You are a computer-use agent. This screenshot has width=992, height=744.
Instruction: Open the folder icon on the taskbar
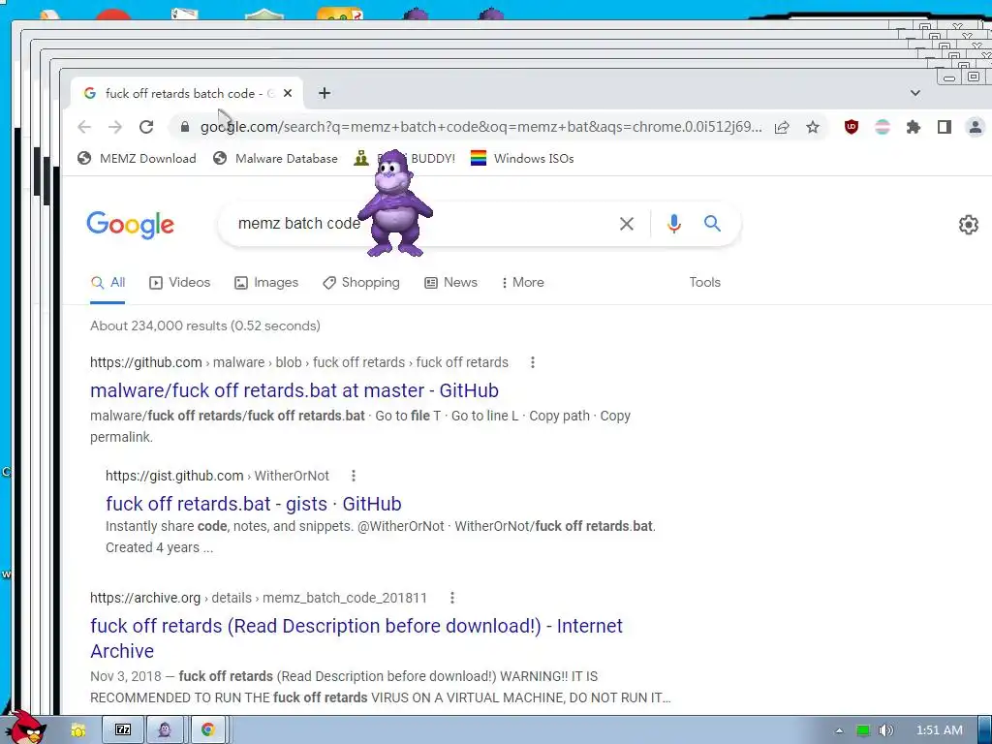(78, 730)
